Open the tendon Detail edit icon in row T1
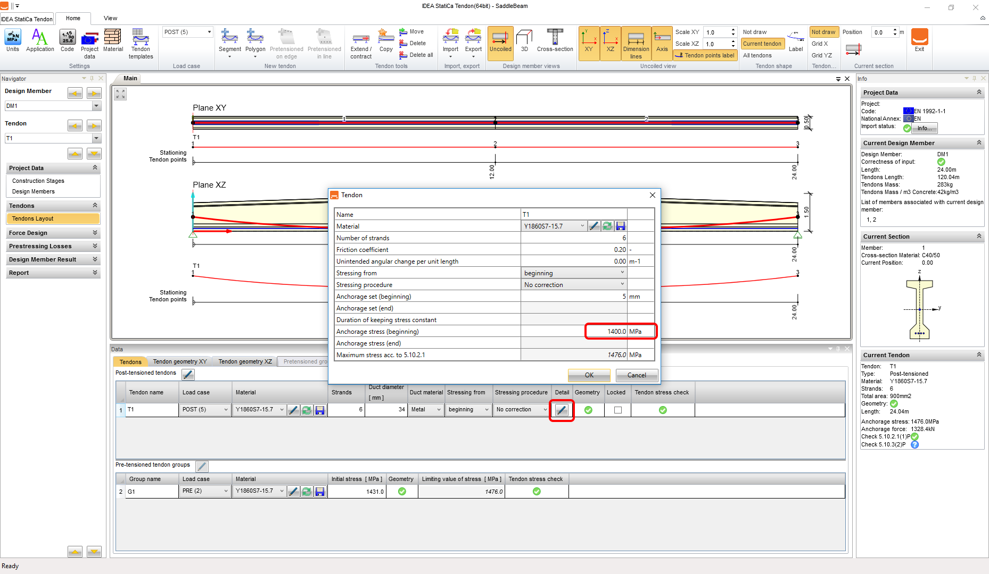This screenshot has width=989, height=574. 562,410
